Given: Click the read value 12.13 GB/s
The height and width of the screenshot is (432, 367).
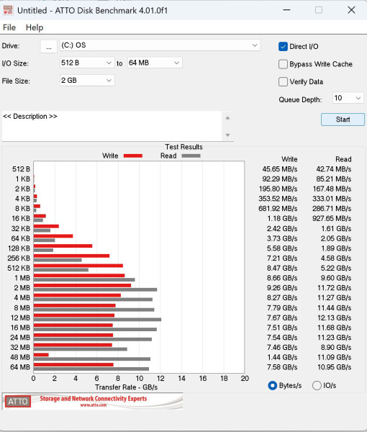Looking at the screenshot, I should [334, 318].
